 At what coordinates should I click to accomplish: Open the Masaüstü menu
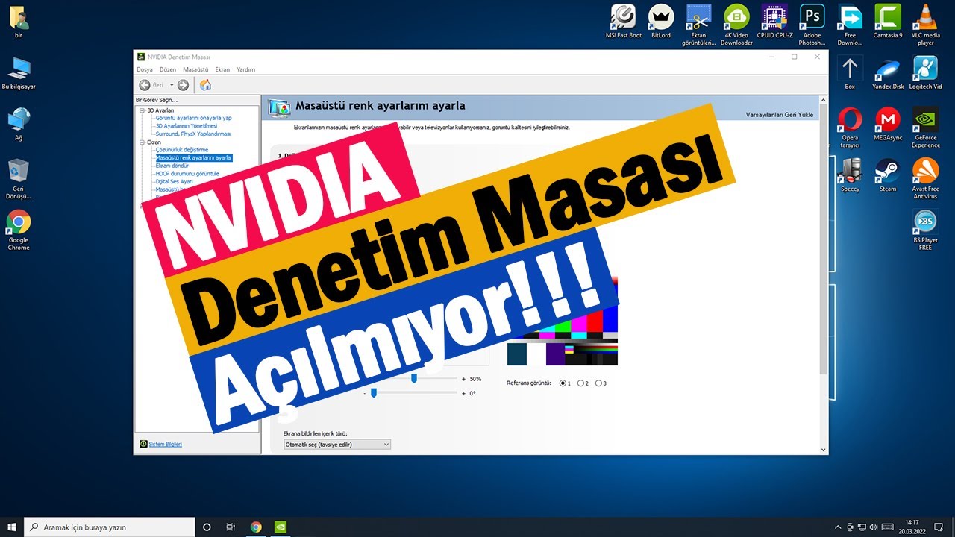[195, 69]
